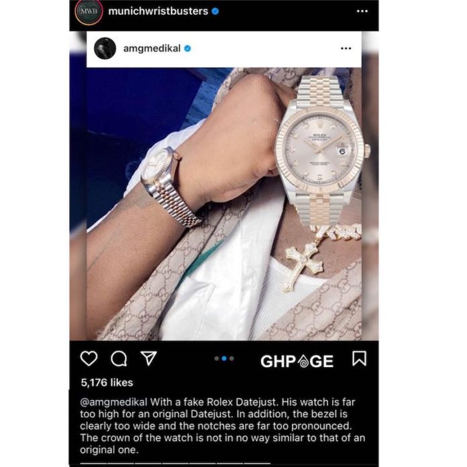467x467 pixels.
Task: Select the active blue carousel dot
Action: tap(224, 358)
